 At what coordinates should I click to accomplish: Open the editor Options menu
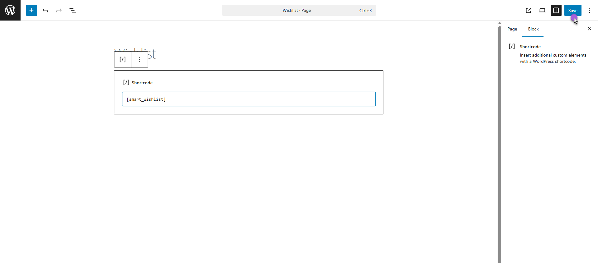(x=590, y=10)
